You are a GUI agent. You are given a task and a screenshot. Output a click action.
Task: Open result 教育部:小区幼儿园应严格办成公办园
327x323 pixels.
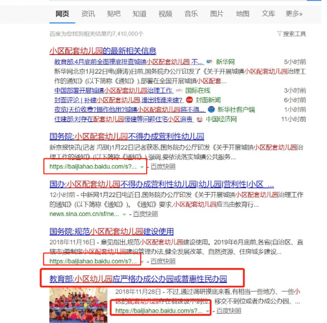coord(138,279)
